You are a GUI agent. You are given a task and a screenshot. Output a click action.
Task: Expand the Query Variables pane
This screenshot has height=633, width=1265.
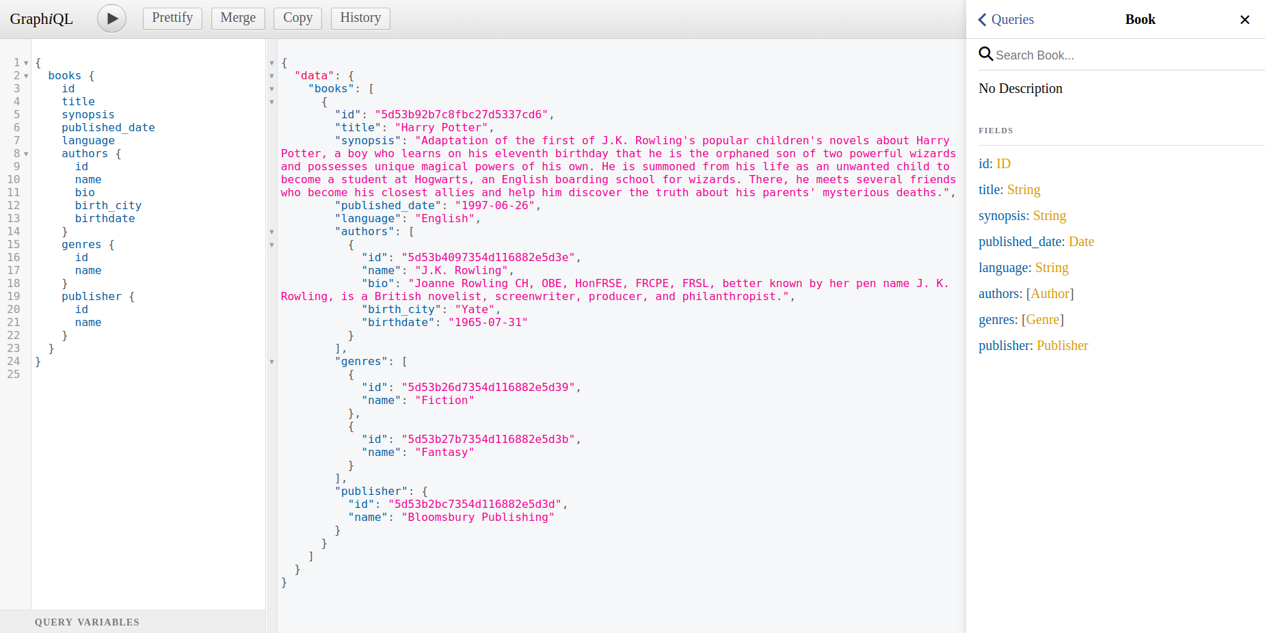click(133, 621)
